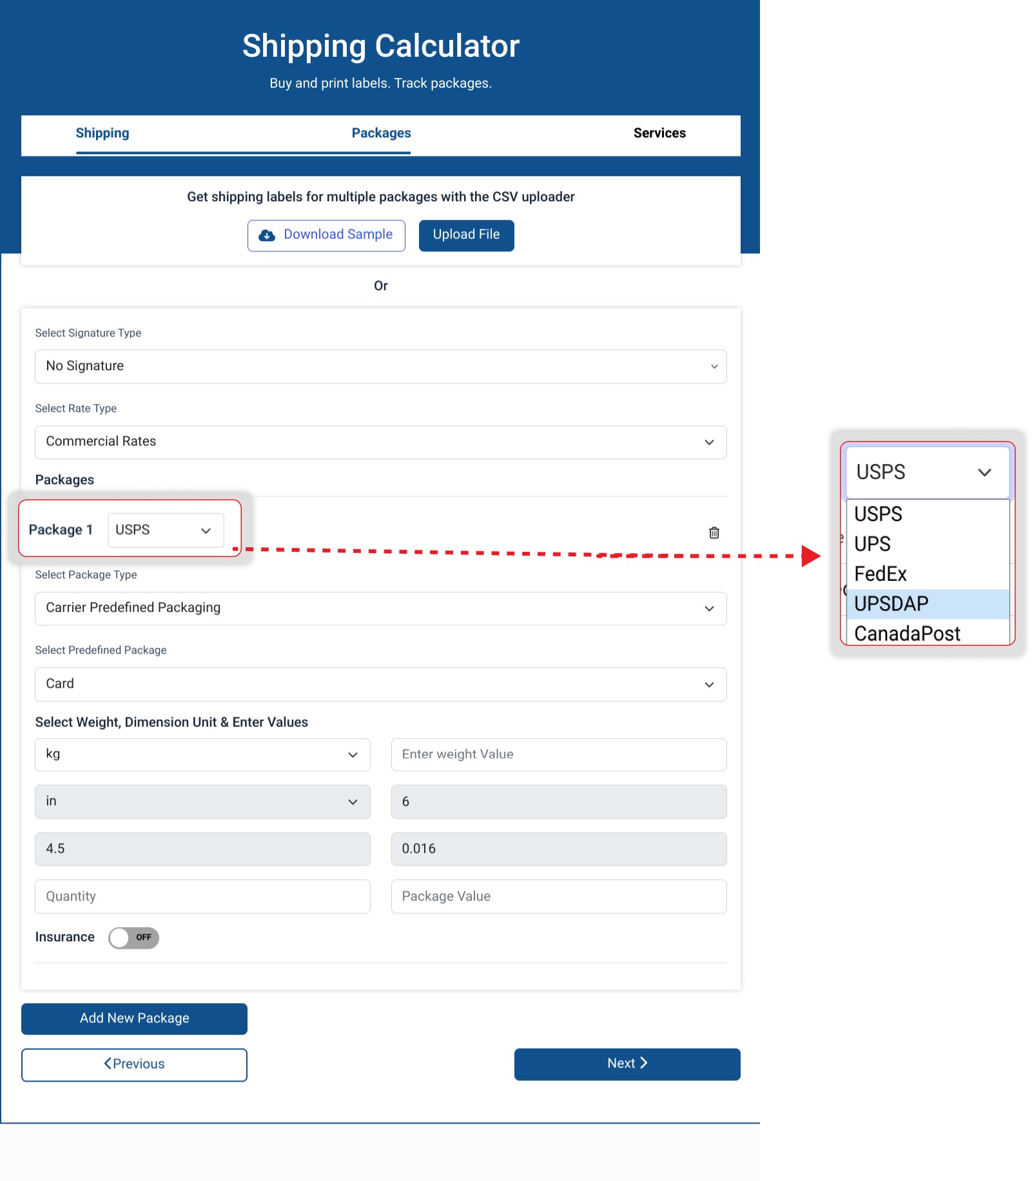Select FedEx from the carrier options
The height and width of the screenshot is (1181, 1032).
880,574
